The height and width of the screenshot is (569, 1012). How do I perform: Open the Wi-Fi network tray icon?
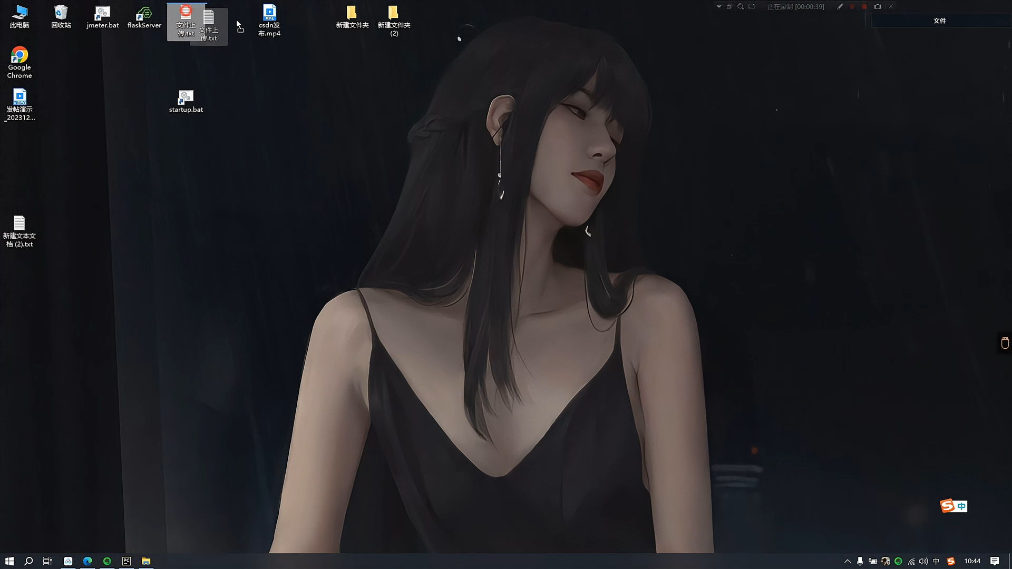pos(911,561)
